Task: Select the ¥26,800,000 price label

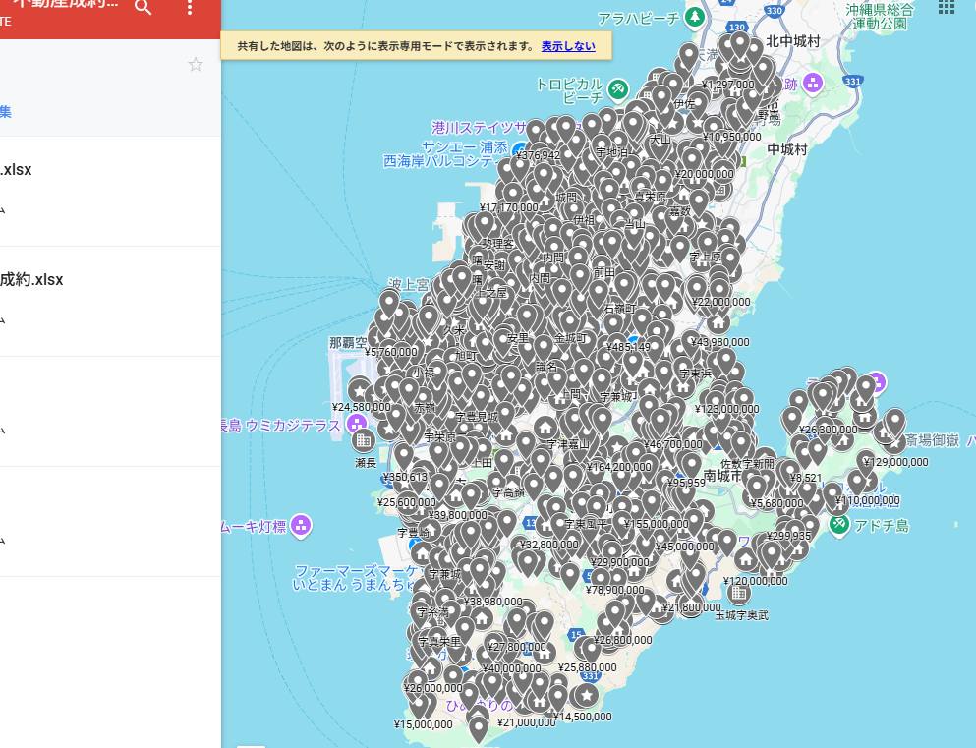Action: tap(623, 640)
